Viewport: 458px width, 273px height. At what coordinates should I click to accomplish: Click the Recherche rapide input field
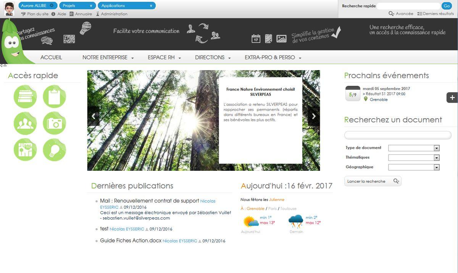(408, 6)
